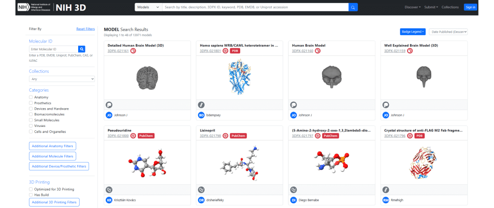Image resolution: width=494 pixels, height=208 pixels.
Task: Open the Lisinopril molecule thumbnail
Action: 239,162
